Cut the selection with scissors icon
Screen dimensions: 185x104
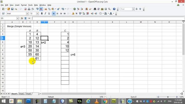click(46, 9)
